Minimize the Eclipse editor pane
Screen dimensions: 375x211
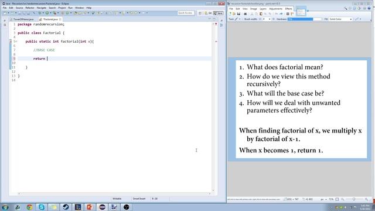tap(210, 19)
